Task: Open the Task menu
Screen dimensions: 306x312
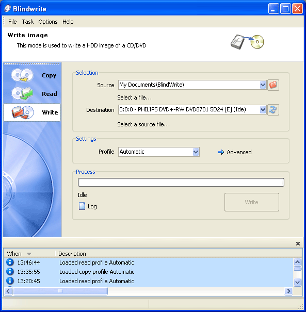Action: 27,22
